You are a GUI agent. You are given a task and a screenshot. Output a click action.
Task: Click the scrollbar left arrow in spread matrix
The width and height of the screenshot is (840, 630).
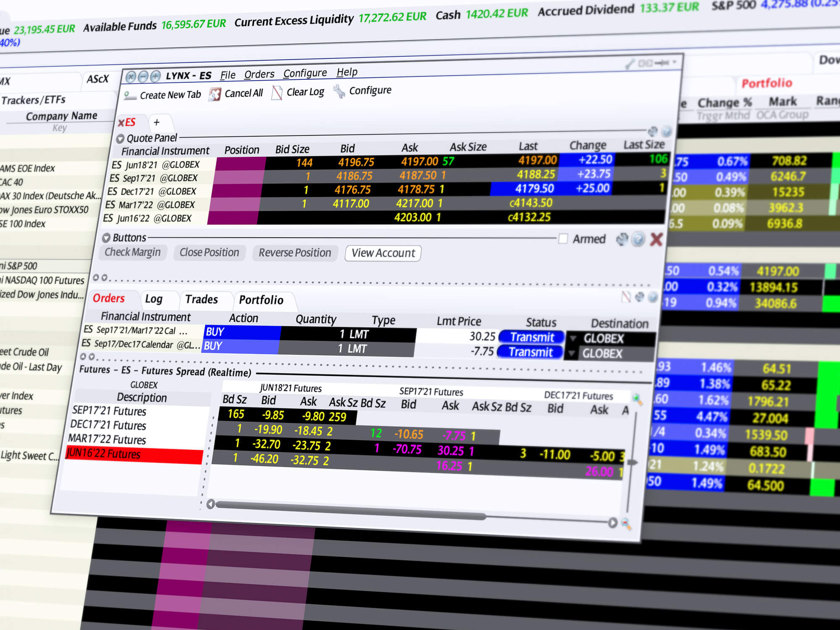pyautogui.click(x=211, y=504)
